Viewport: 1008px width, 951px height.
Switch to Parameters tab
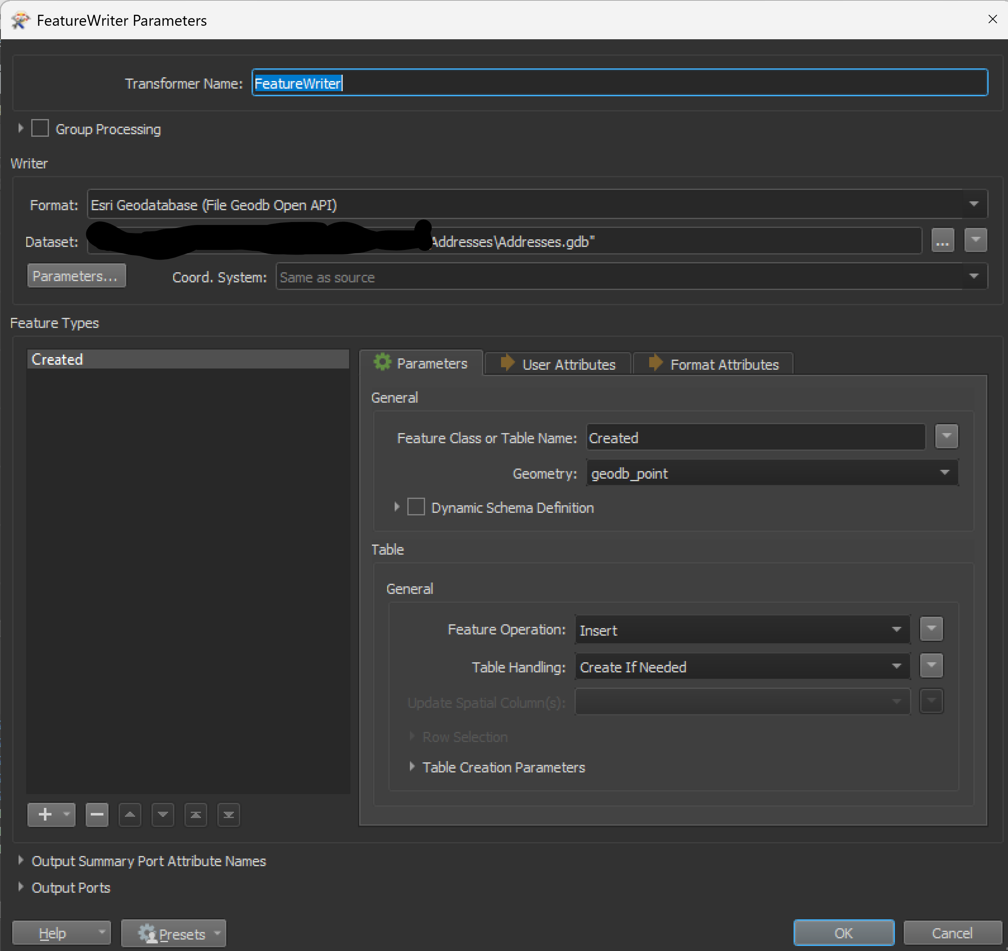click(421, 363)
